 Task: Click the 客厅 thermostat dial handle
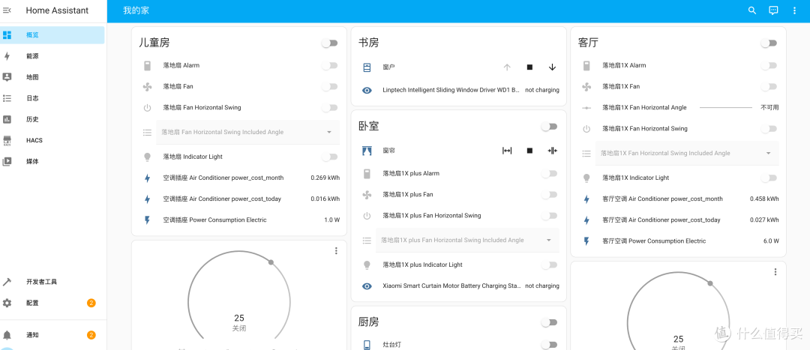710,283
